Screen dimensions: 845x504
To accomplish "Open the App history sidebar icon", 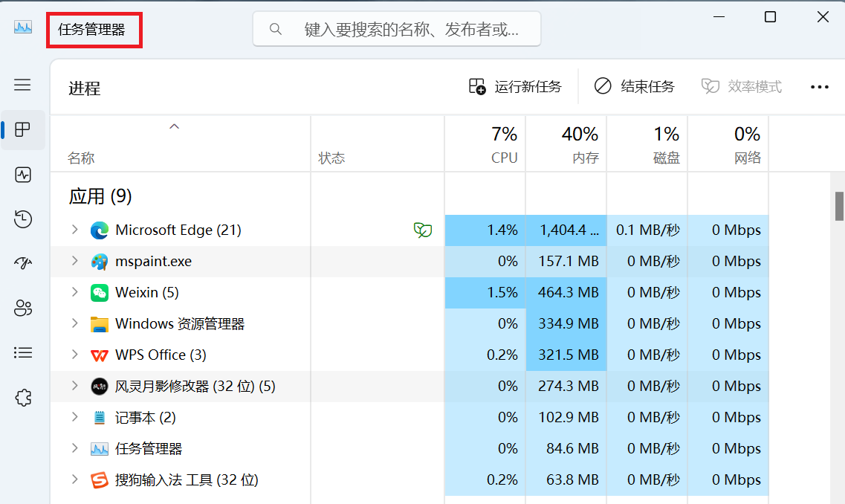I will (x=22, y=219).
